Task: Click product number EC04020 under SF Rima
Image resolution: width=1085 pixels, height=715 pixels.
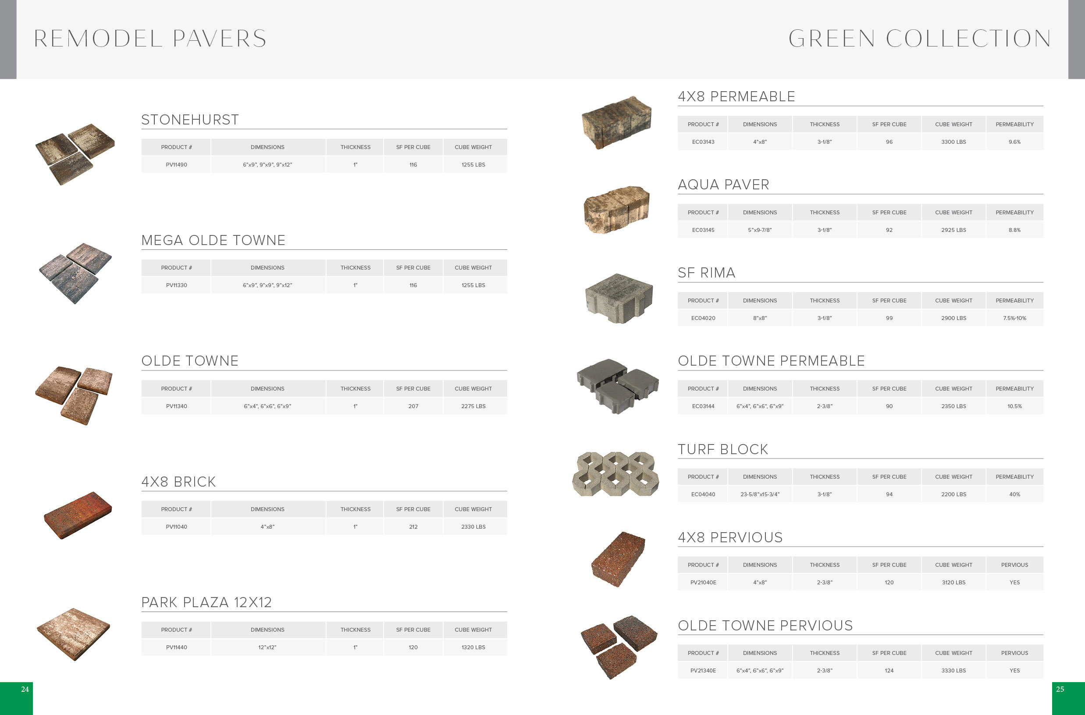Action: coord(703,318)
